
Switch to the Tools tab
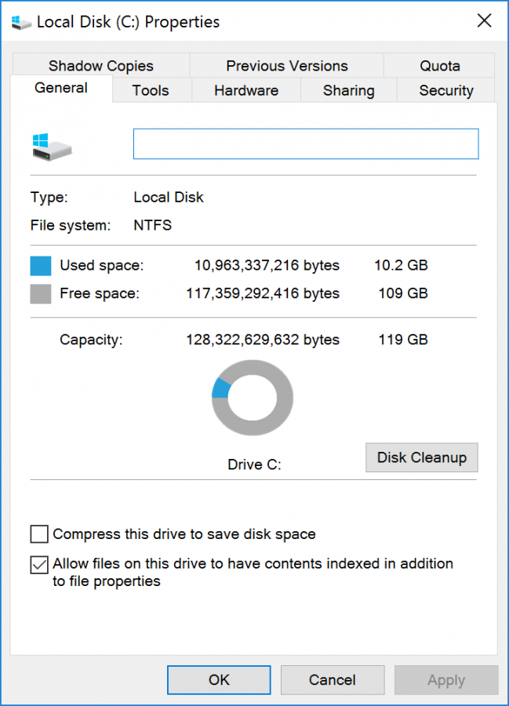tap(151, 90)
